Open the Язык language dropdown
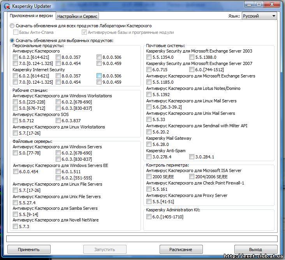 (259, 16)
